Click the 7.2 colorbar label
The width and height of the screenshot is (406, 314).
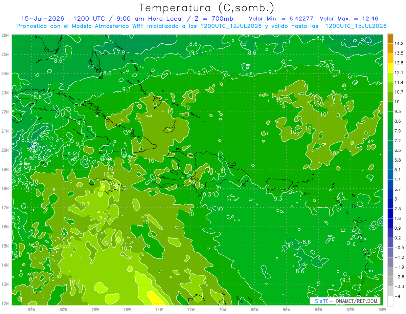[x=397, y=141]
